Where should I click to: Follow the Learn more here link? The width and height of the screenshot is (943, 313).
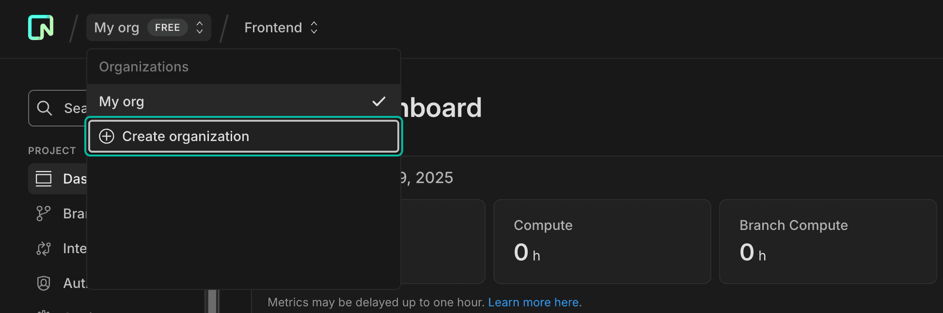pos(533,302)
